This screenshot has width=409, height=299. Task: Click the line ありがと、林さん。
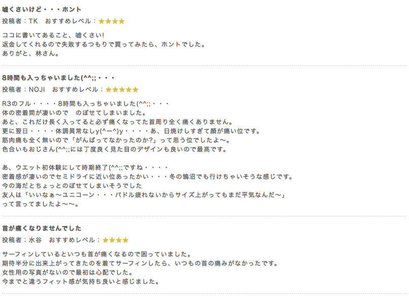[x=31, y=54]
